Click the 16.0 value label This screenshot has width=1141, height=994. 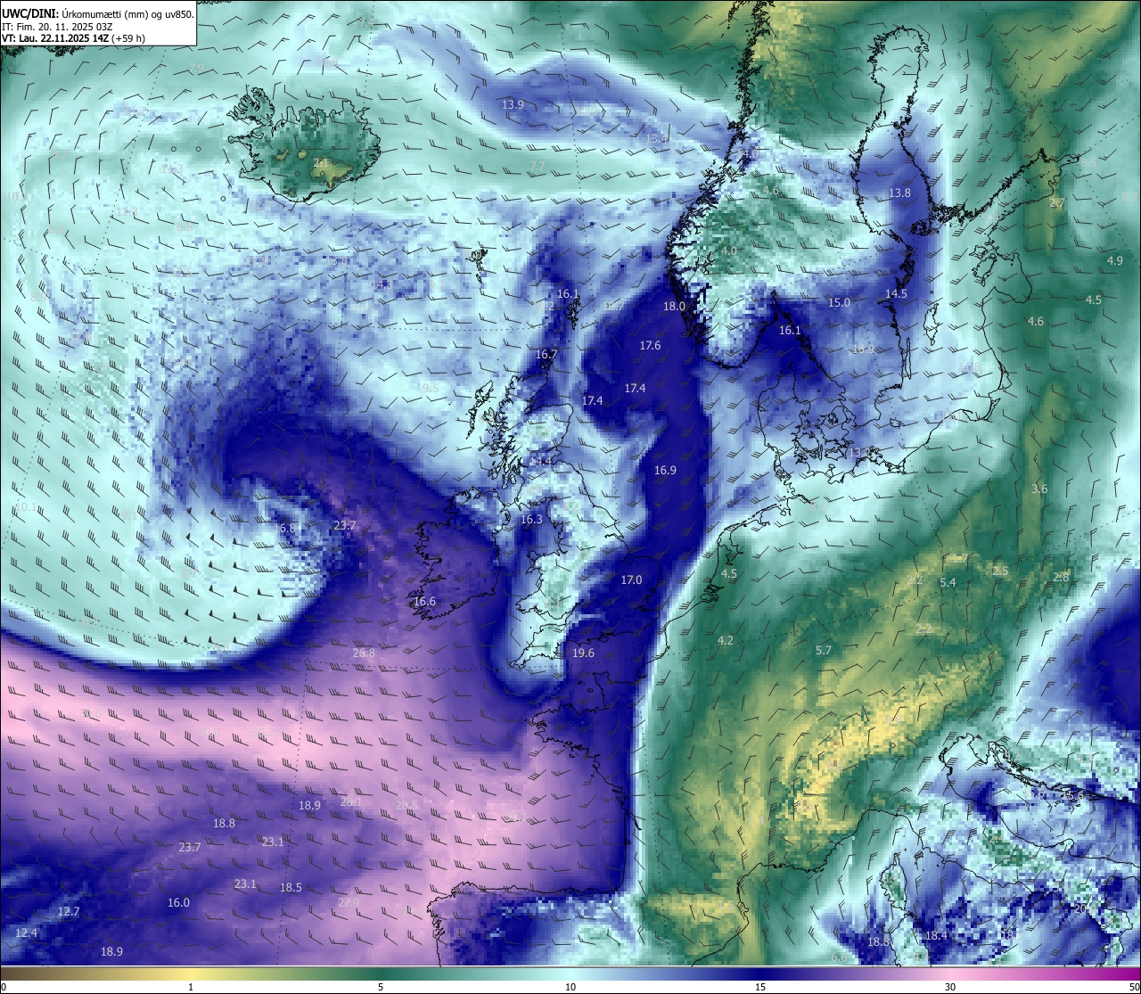coord(178,902)
